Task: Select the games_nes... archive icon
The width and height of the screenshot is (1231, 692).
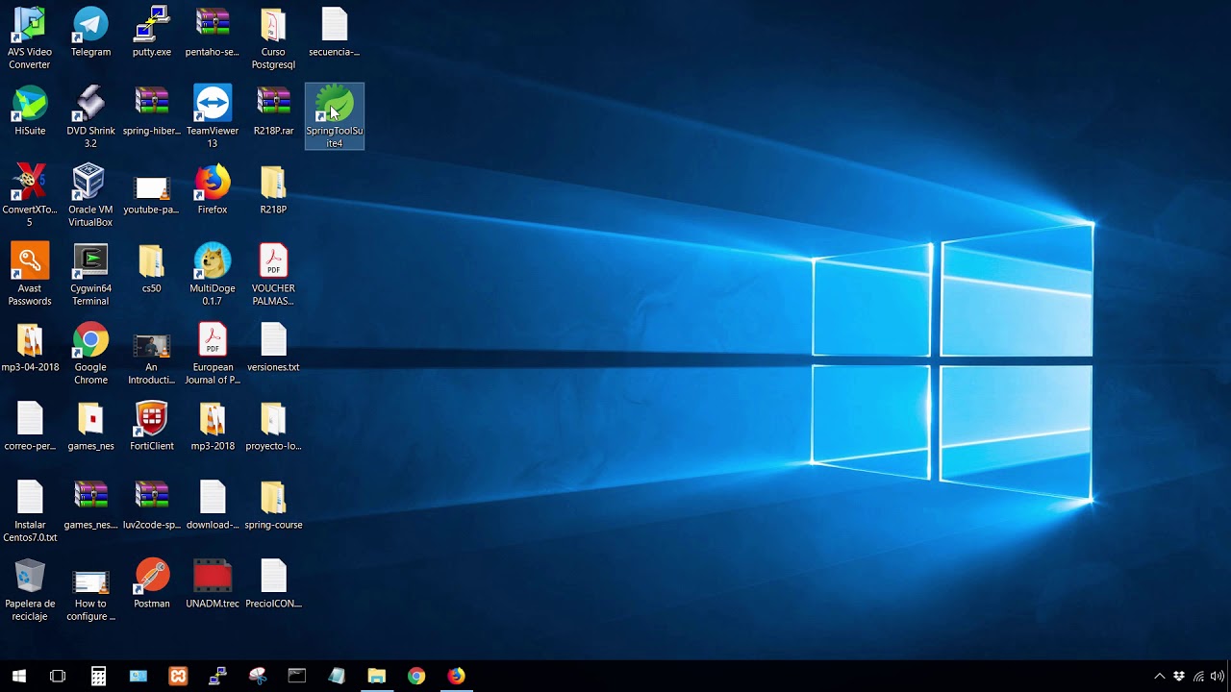Action: pos(90,506)
